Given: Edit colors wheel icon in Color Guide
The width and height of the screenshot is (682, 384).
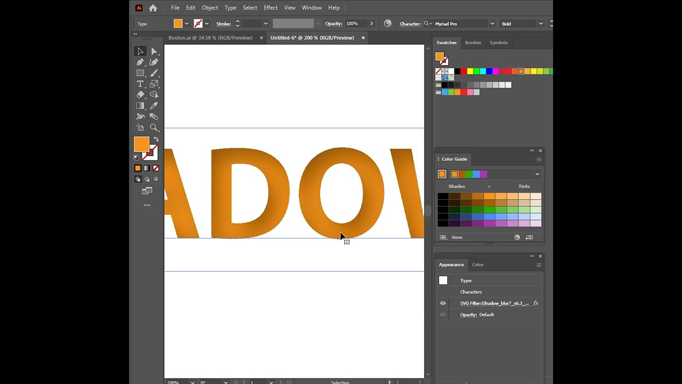Looking at the screenshot, I should pyautogui.click(x=517, y=237).
